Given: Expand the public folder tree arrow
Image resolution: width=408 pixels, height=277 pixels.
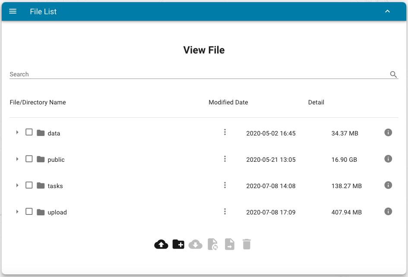Looking at the screenshot, I should click(x=17, y=159).
